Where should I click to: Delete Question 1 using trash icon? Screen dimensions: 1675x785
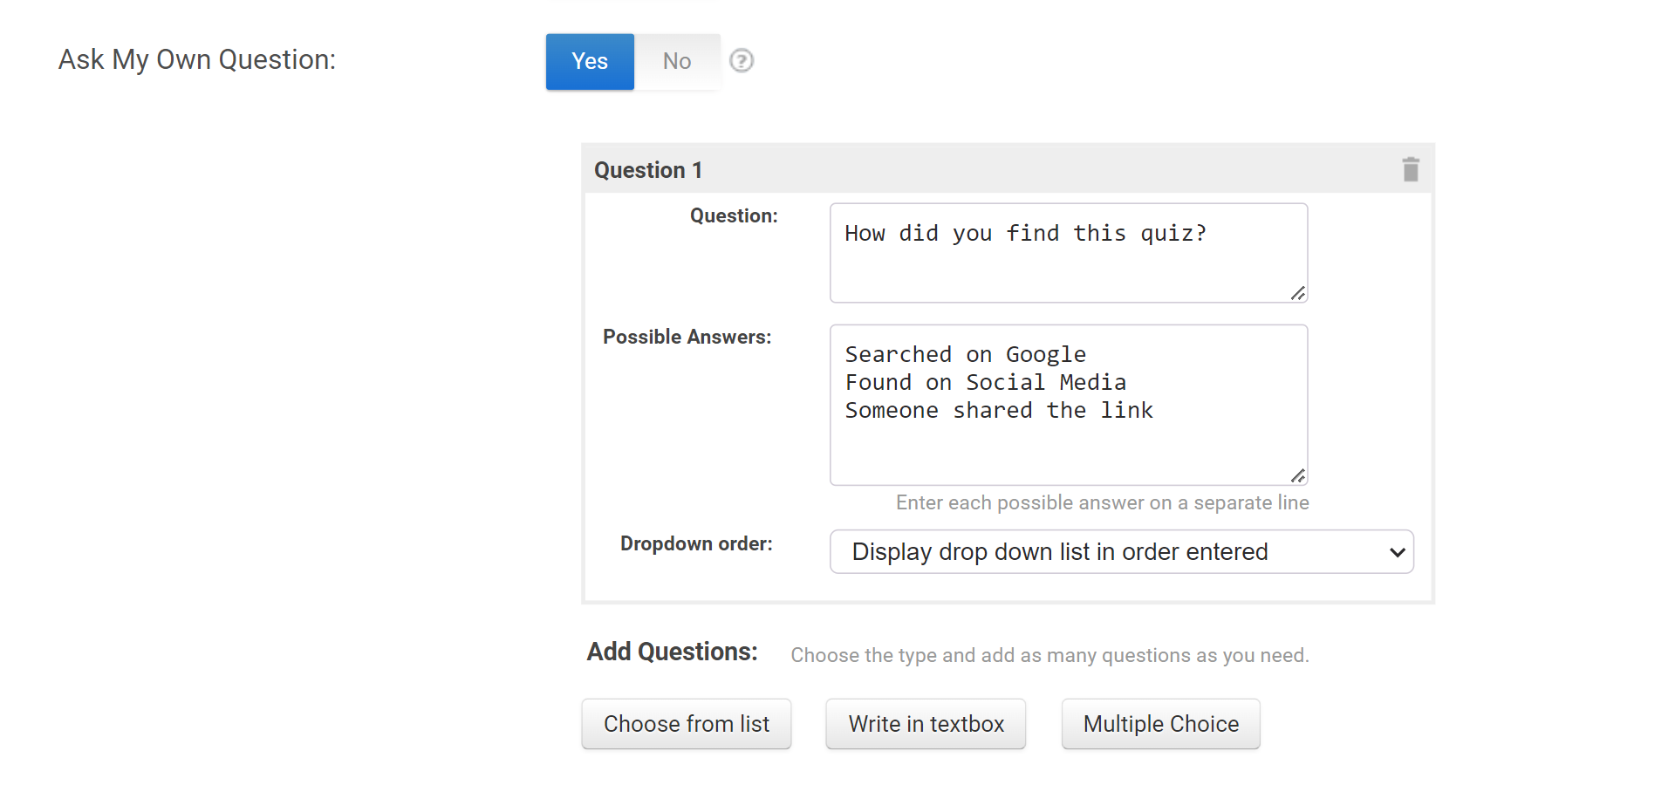[x=1410, y=169]
